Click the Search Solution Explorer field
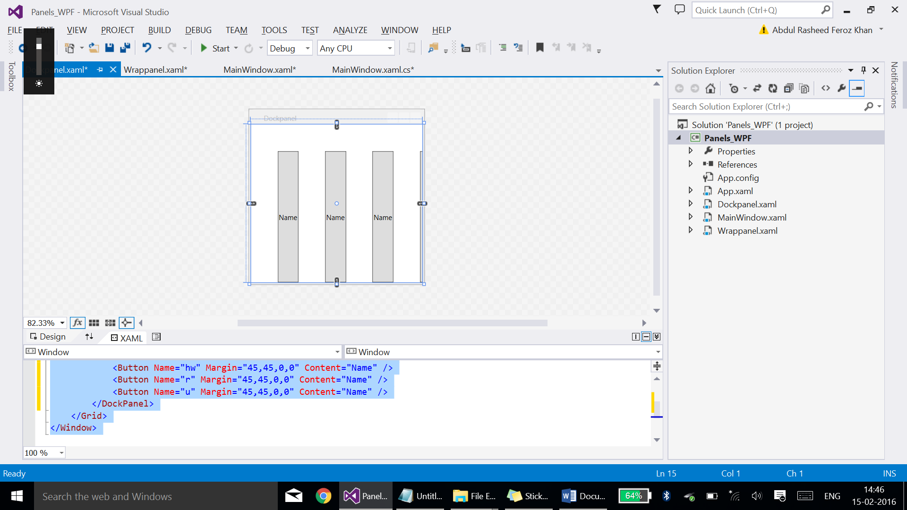 coord(765,107)
